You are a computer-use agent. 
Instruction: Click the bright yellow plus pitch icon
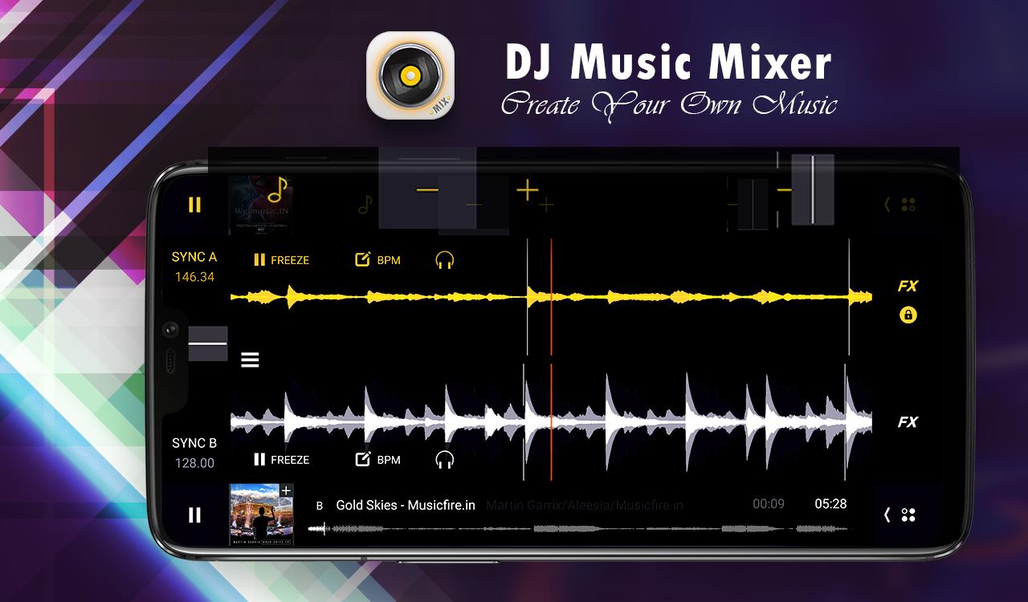point(527,190)
